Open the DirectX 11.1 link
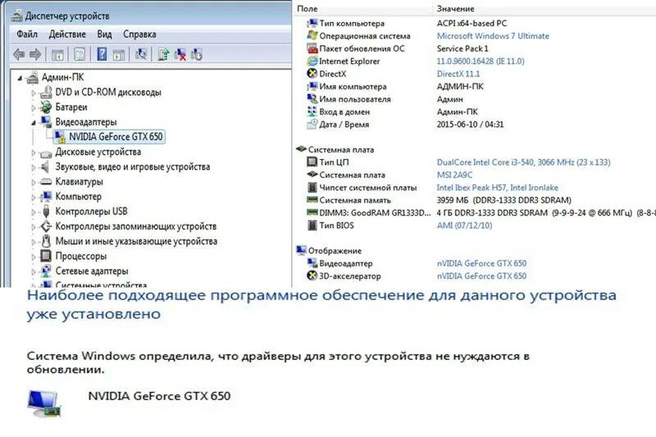This screenshot has height=437, width=656. pos(458,74)
